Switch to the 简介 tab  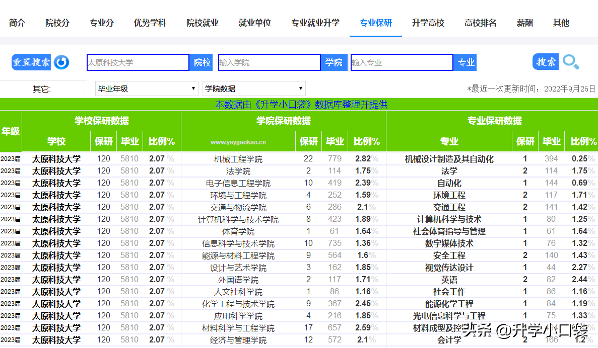point(17,23)
